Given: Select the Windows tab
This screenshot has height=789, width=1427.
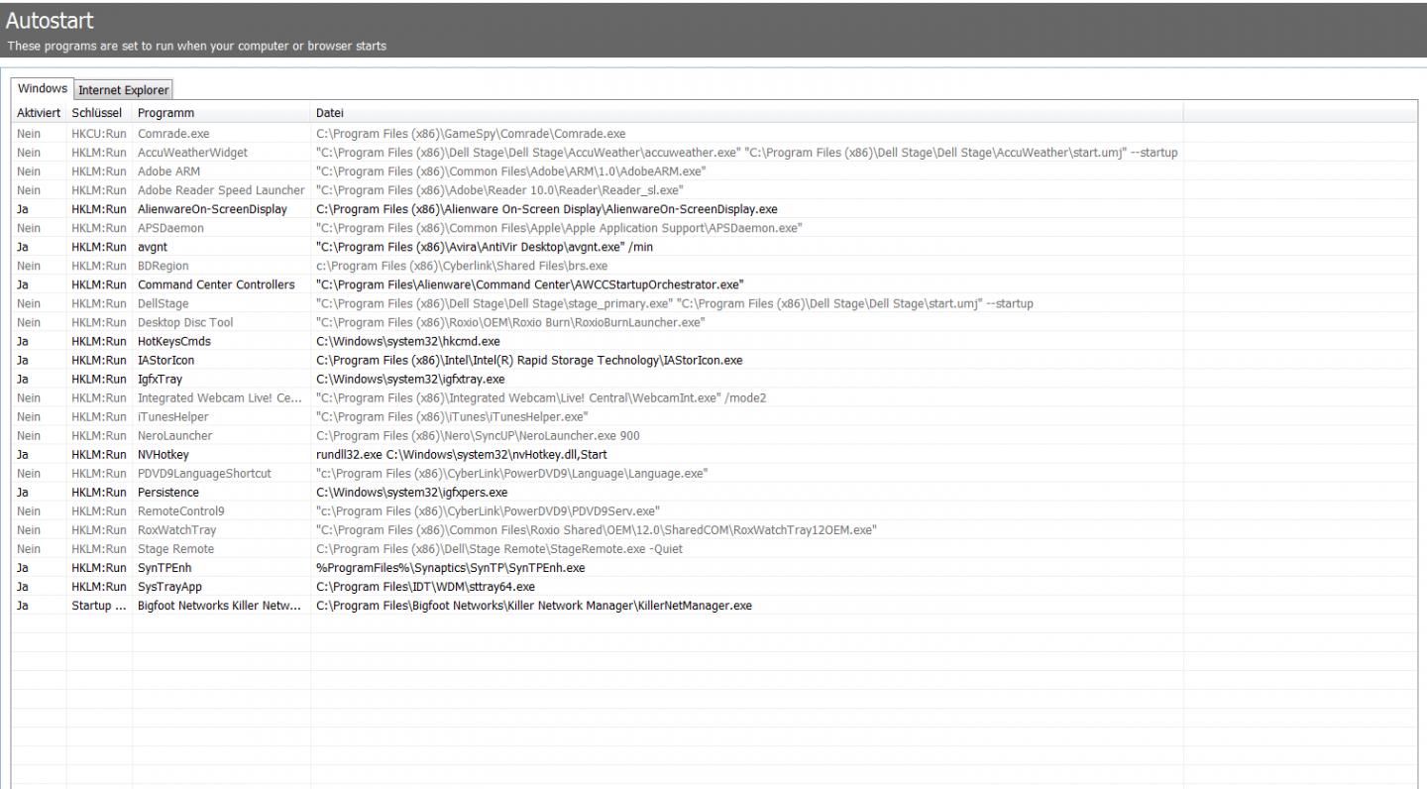Looking at the screenshot, I should click(42, 89).
